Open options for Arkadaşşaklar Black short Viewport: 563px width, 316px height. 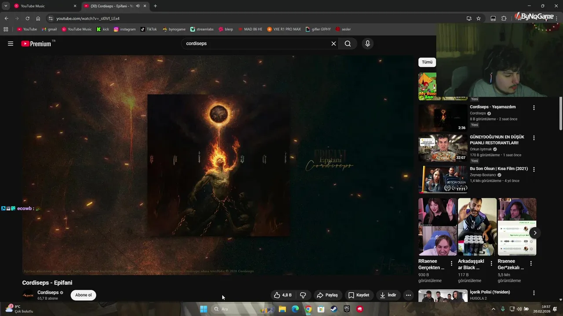tap(491, 263)
